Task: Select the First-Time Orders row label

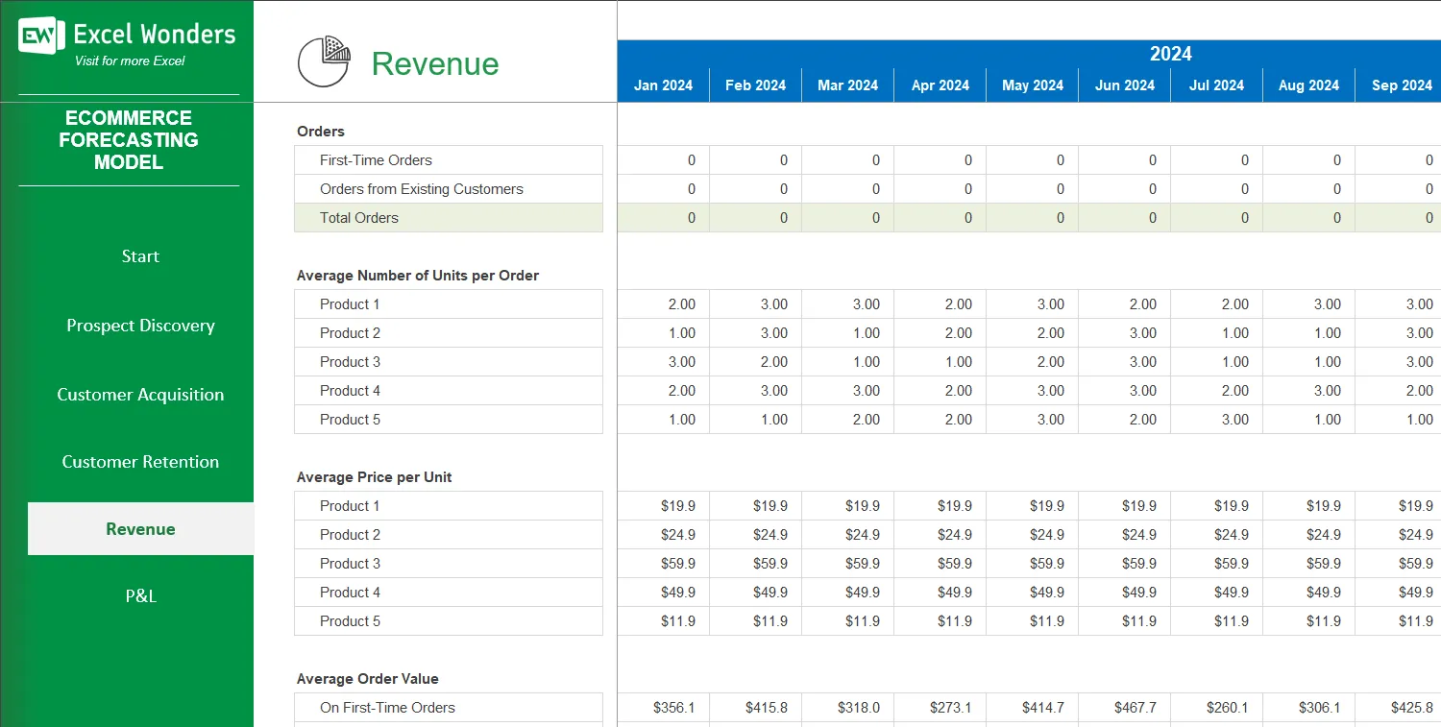Action: click(x=375, y=159)
